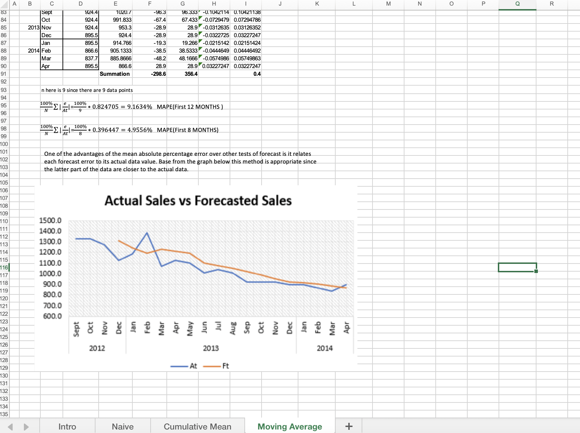Click the cell with value 38.5333
This screenshot has height=433, width=580.
(x=183, y=51)
